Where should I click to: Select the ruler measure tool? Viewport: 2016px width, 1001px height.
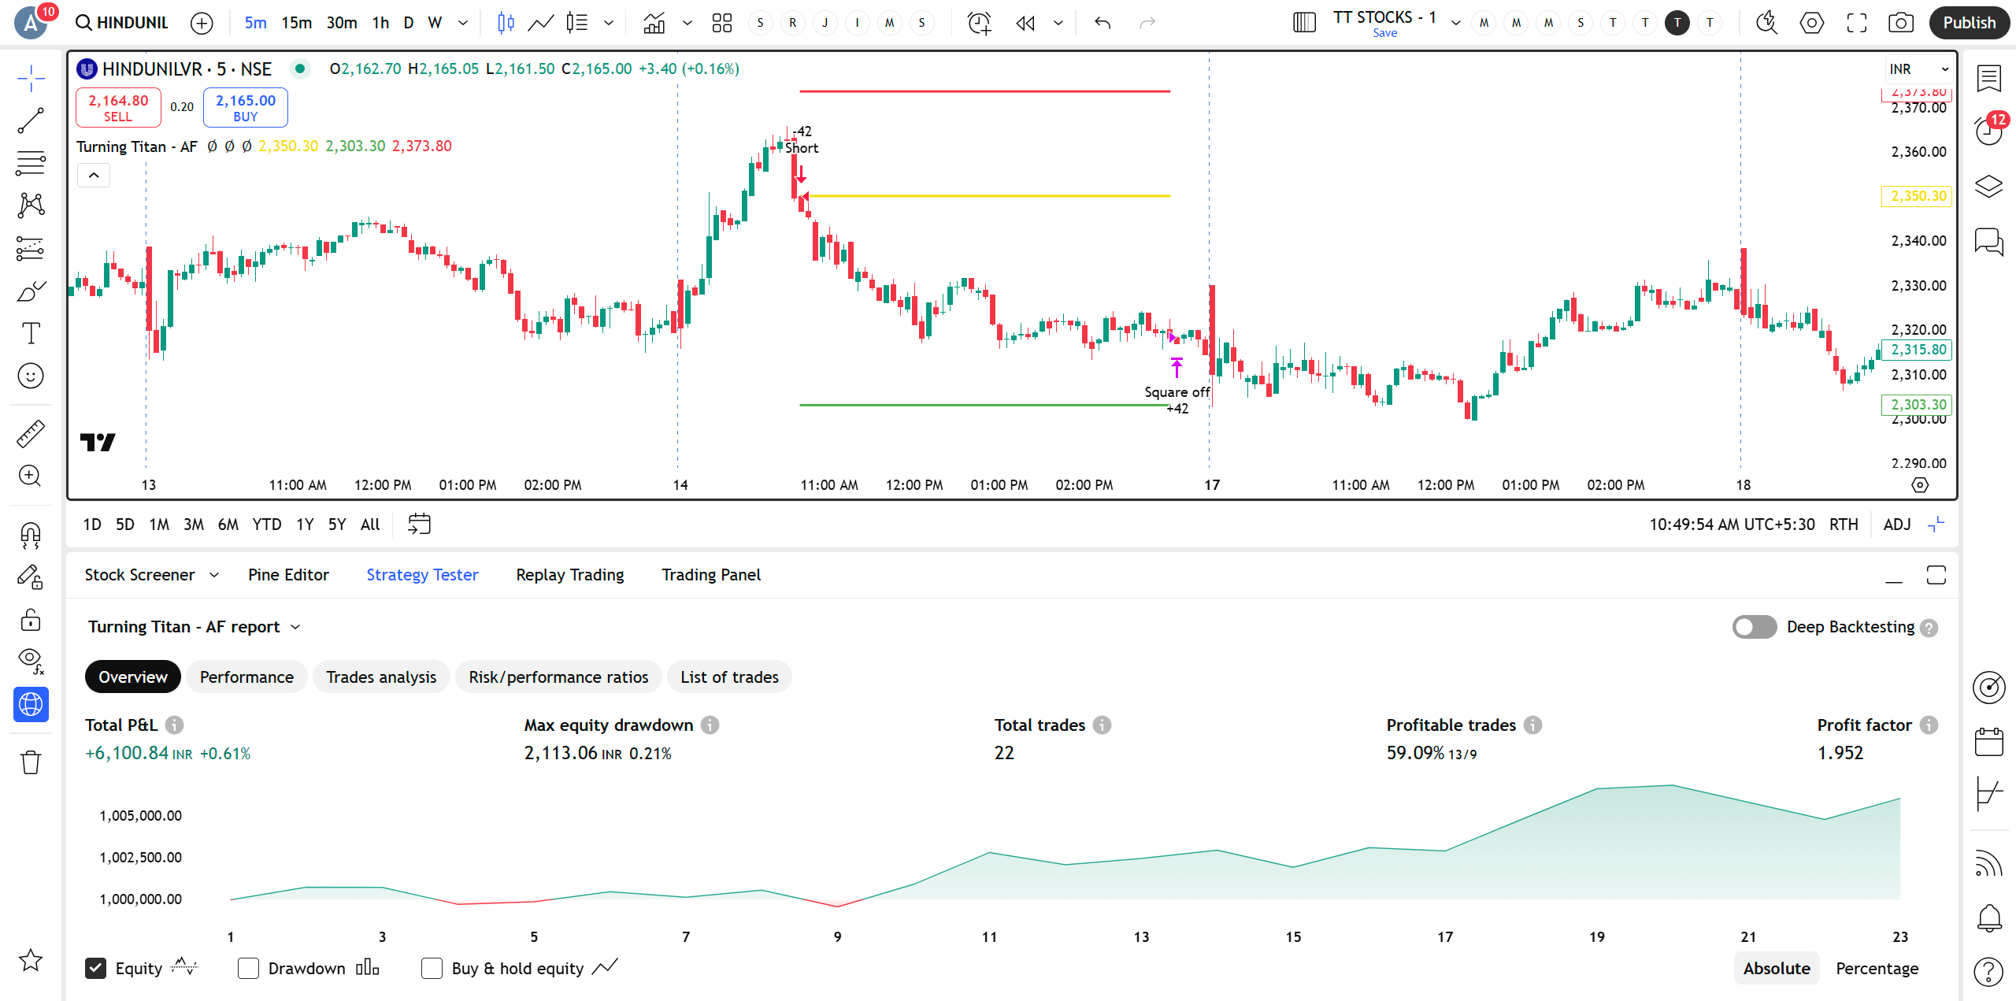tap(31, 433)
